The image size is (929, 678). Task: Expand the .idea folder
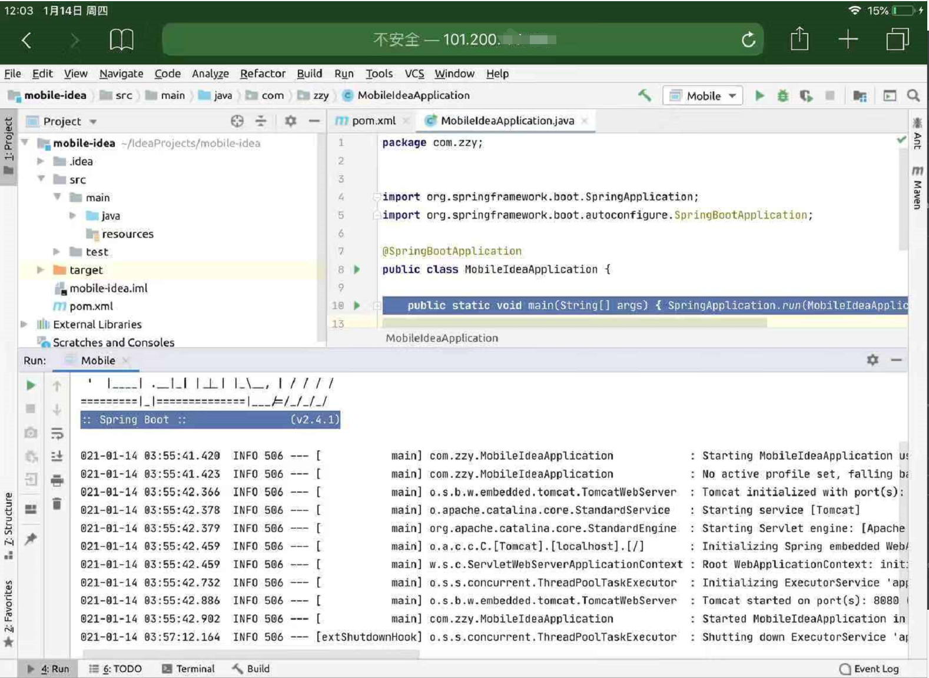40,161
